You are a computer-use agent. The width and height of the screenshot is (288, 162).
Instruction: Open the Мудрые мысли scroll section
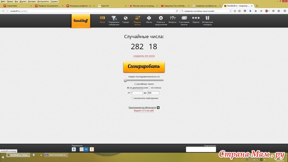point(137,20)
